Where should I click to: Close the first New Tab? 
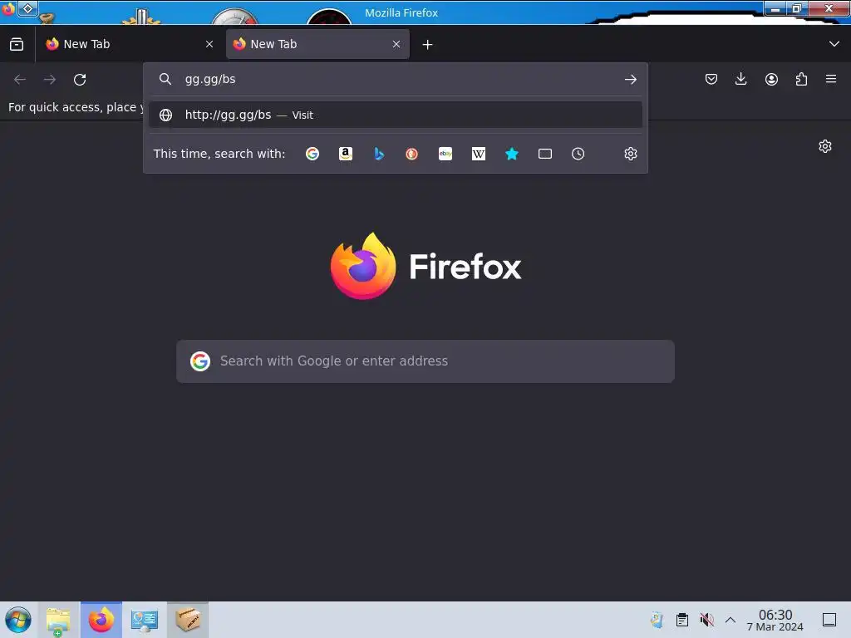[209, 45]
